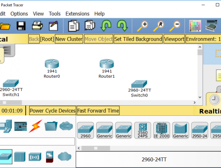Open file with the folder icon

(5, 27)
